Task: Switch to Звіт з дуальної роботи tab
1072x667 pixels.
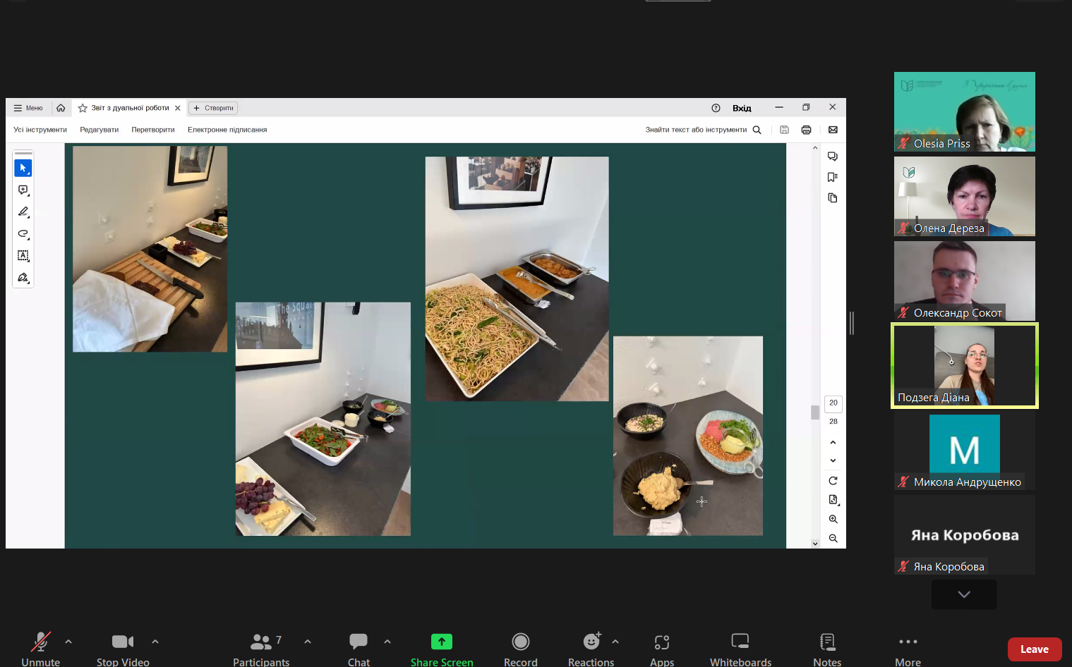Action: click(130, 108)
